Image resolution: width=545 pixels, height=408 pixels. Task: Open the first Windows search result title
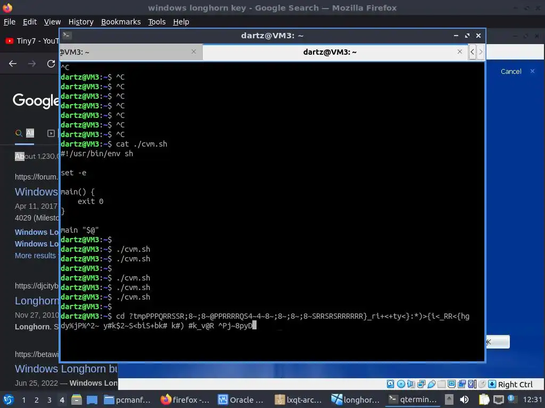[x=37, y=191]
